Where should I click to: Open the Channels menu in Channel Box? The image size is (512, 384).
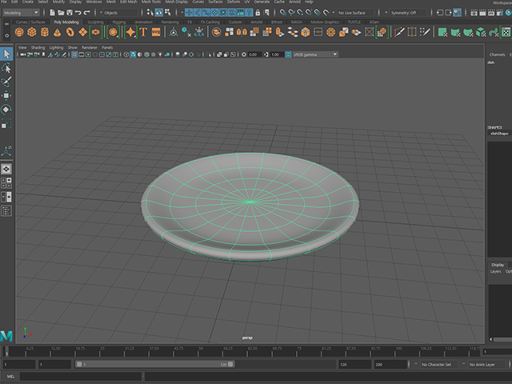[497, 54]
